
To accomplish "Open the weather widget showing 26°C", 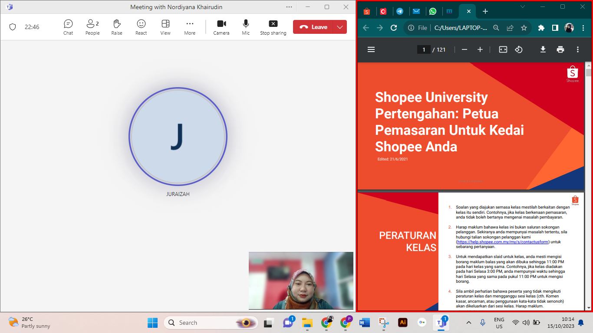I will pyautogui.click(x=30, y=323).
